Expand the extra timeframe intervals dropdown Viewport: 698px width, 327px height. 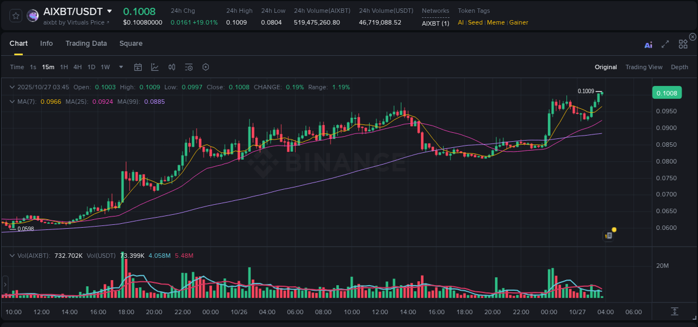pos(120,67)
